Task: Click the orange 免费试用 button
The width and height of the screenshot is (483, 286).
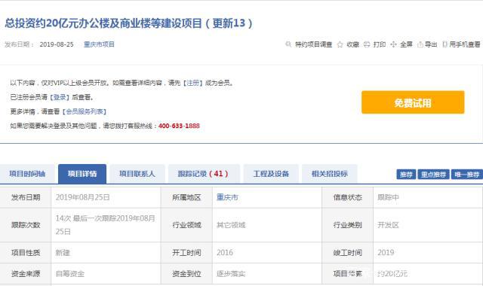Action: pyautogui.click(x=413, y=102)
